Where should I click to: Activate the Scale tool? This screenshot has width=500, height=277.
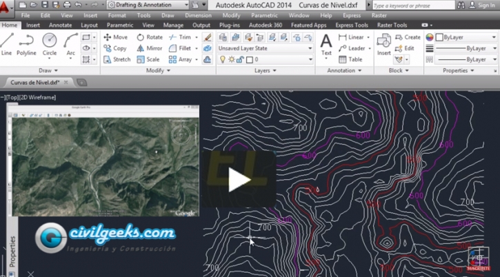(x=148, y=60)
